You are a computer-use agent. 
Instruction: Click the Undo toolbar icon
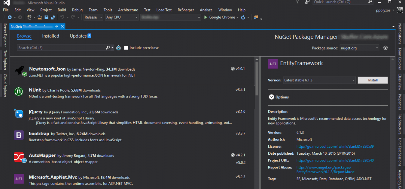click(x=62, y=17)
